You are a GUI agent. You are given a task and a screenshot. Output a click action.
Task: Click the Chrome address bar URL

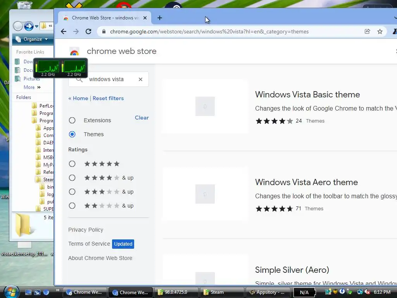[x=209, y=32]
